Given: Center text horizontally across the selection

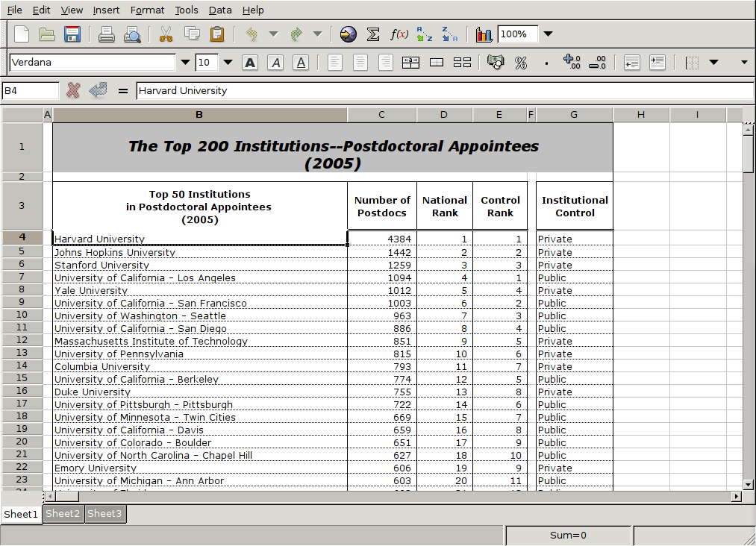Looking at the screenshot, I should (410, 62).
